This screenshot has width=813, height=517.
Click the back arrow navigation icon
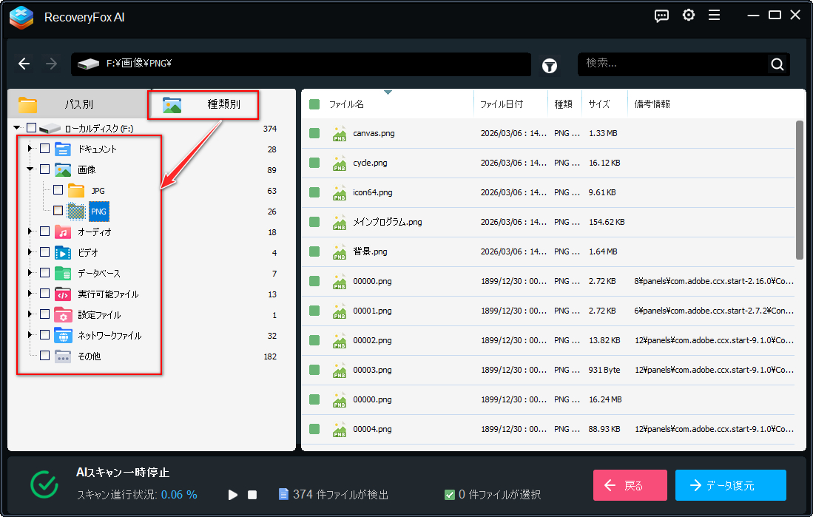click(24, 64)
